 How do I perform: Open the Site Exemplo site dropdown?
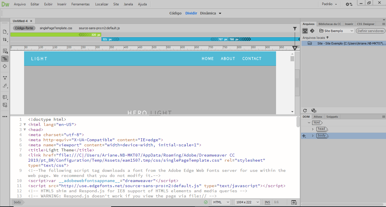coord(336,31)
